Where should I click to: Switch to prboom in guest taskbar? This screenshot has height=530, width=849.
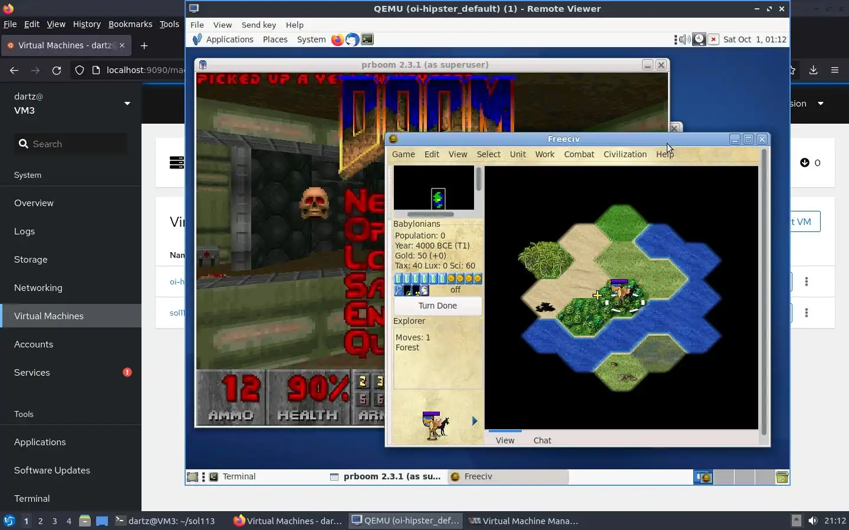click(386, 477)
